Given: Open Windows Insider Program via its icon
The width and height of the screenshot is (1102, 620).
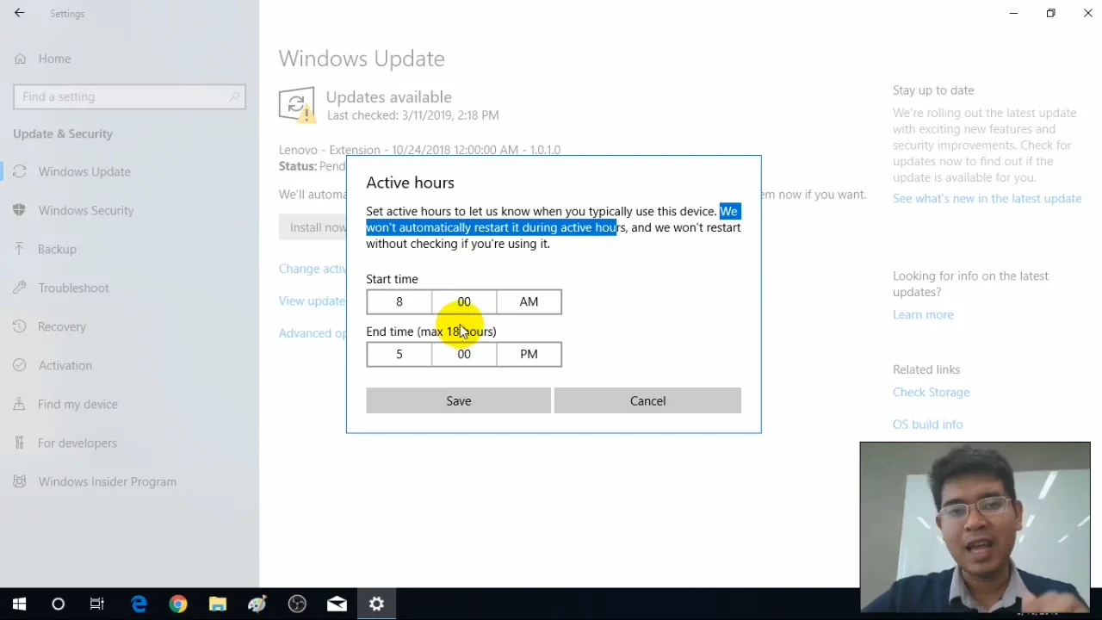Looking at the screenshot, I should coord(19,481).
